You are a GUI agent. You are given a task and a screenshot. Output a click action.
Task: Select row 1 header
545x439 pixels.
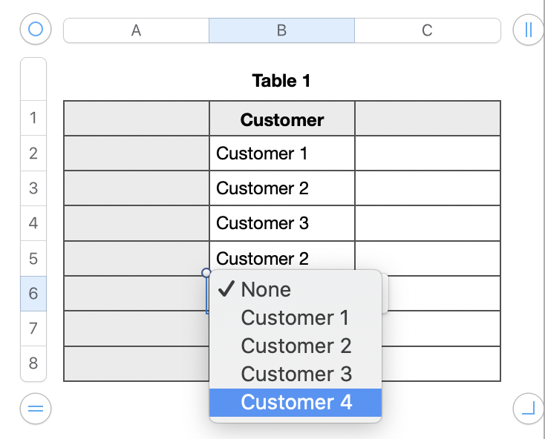[33, 118]
